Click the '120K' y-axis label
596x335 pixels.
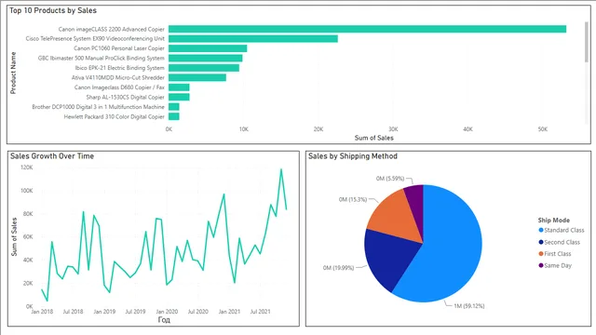(27, 167)
